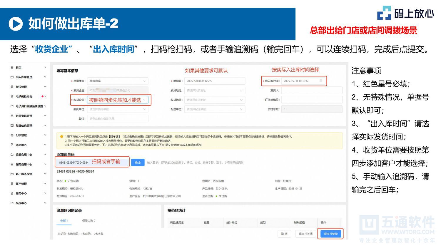Click the 追溯合规中心 folder icon
Viewport: 441px width, 248px height.
(x=12, y=154)
